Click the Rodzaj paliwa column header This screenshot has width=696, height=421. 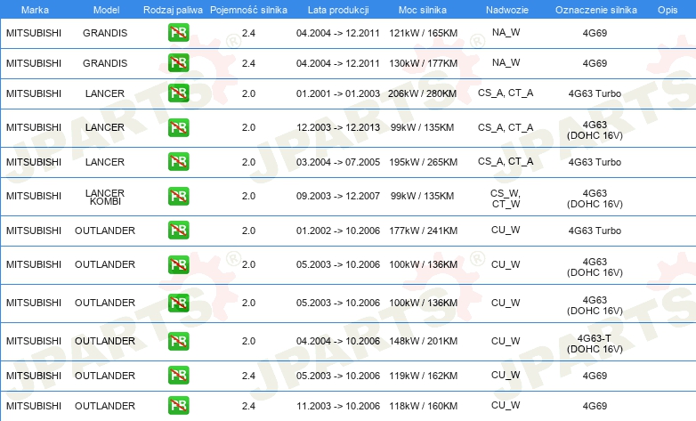click(173, 10)
